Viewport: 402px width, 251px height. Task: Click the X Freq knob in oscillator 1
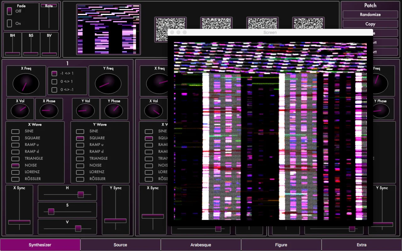pyautogui.click(x=26, y=84)
